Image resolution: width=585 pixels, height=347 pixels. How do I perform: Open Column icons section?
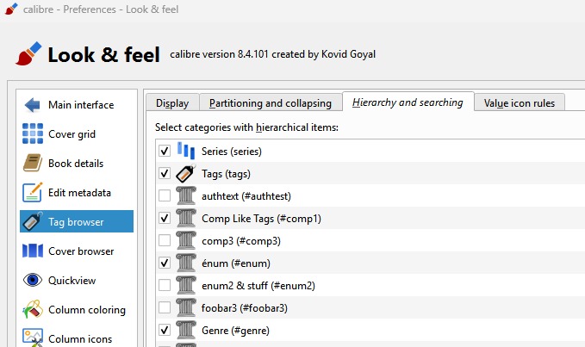tap(78, 338)
